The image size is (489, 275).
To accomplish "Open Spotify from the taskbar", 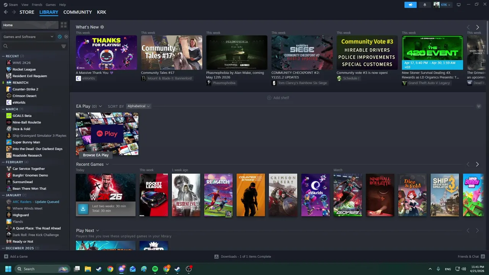I will coord(155,269).
